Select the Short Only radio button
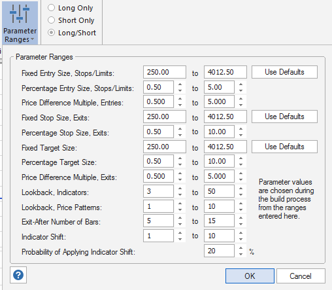Screen dimensions: 332x290 [x=51, y=20]
